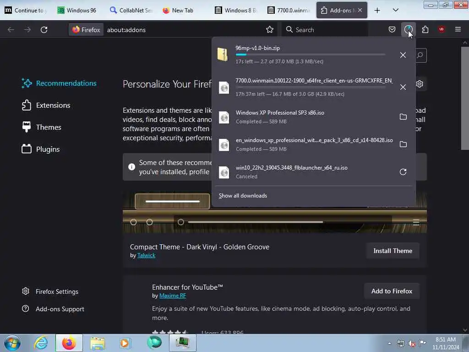Open the taskbar app with monitor icon
This screenshot has width=469, height=352.
click(x=183, y=343)
